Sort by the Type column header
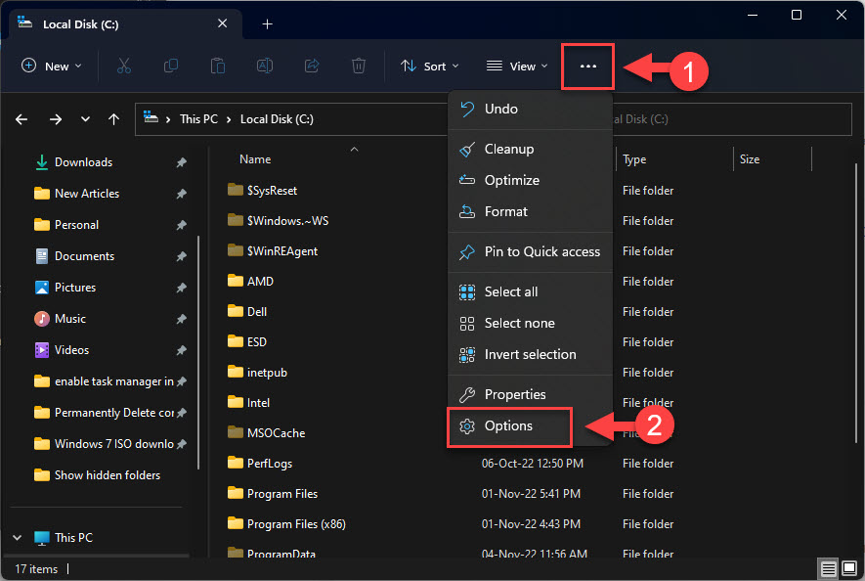The width and height of the screenshot is (865, 581). [x=634, y=159]
